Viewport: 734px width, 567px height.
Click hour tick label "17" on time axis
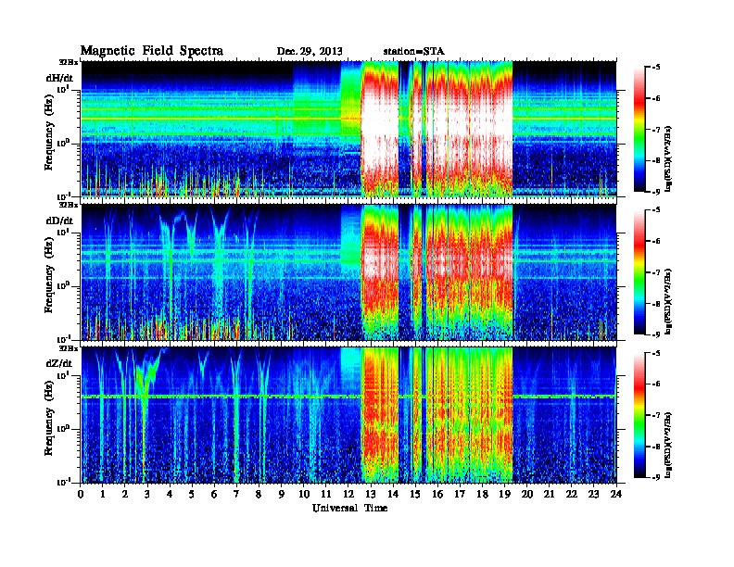pyautogui.click(x=461, y=494)
